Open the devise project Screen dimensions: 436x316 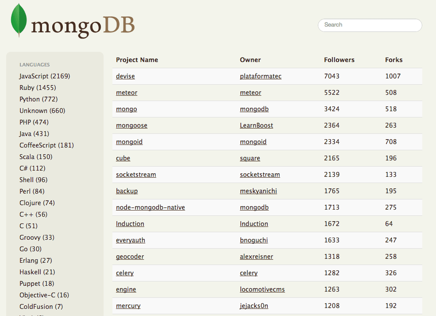pos(125,76)
